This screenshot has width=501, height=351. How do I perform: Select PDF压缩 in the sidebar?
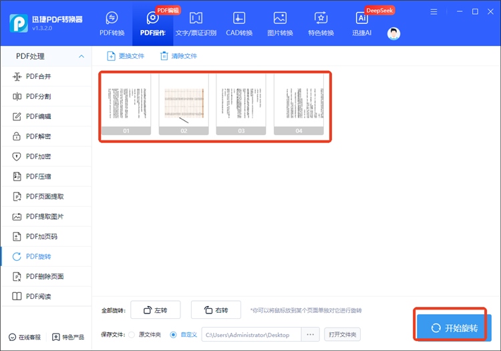(46, 177)
